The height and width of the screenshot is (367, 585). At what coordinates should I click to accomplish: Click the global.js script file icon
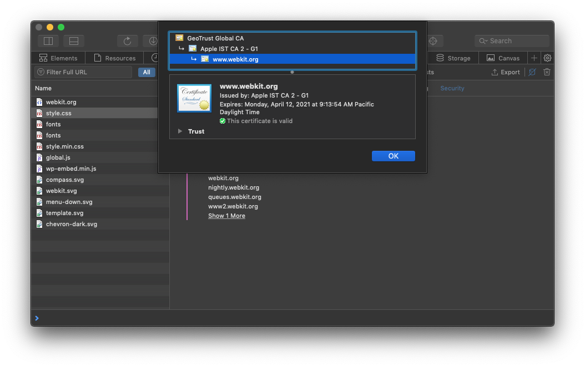(39, 157)
